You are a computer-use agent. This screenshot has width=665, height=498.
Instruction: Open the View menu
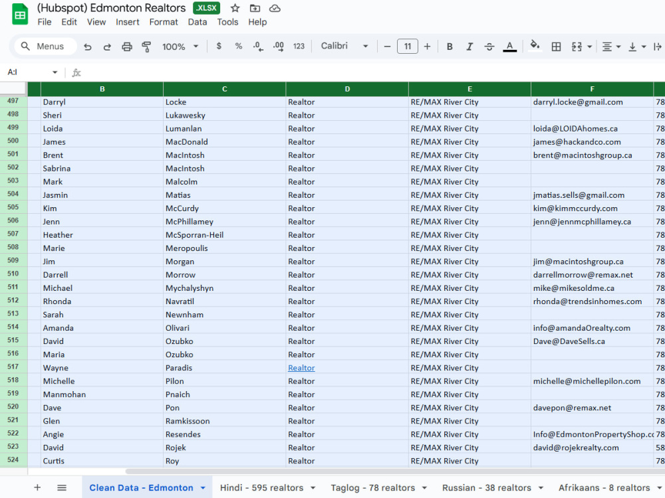coord(96,22)
